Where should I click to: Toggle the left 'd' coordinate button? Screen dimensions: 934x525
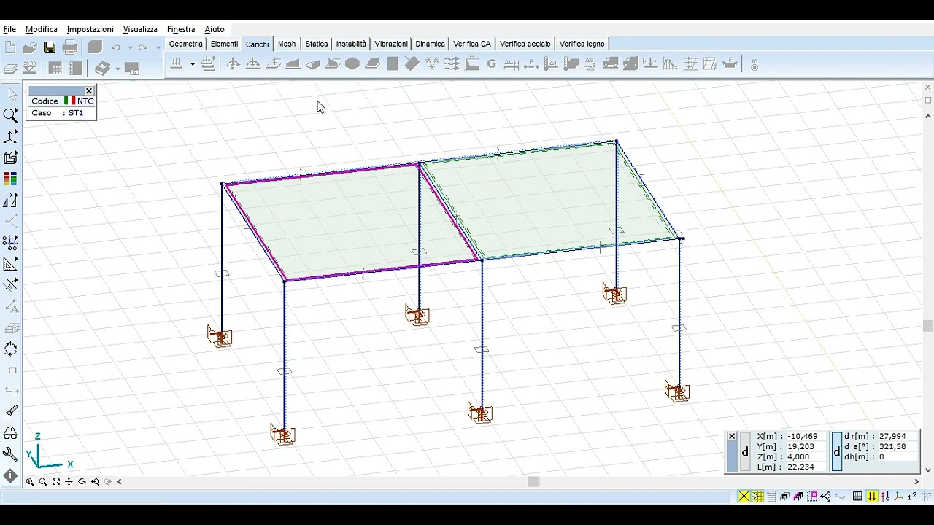coord(745,452)
